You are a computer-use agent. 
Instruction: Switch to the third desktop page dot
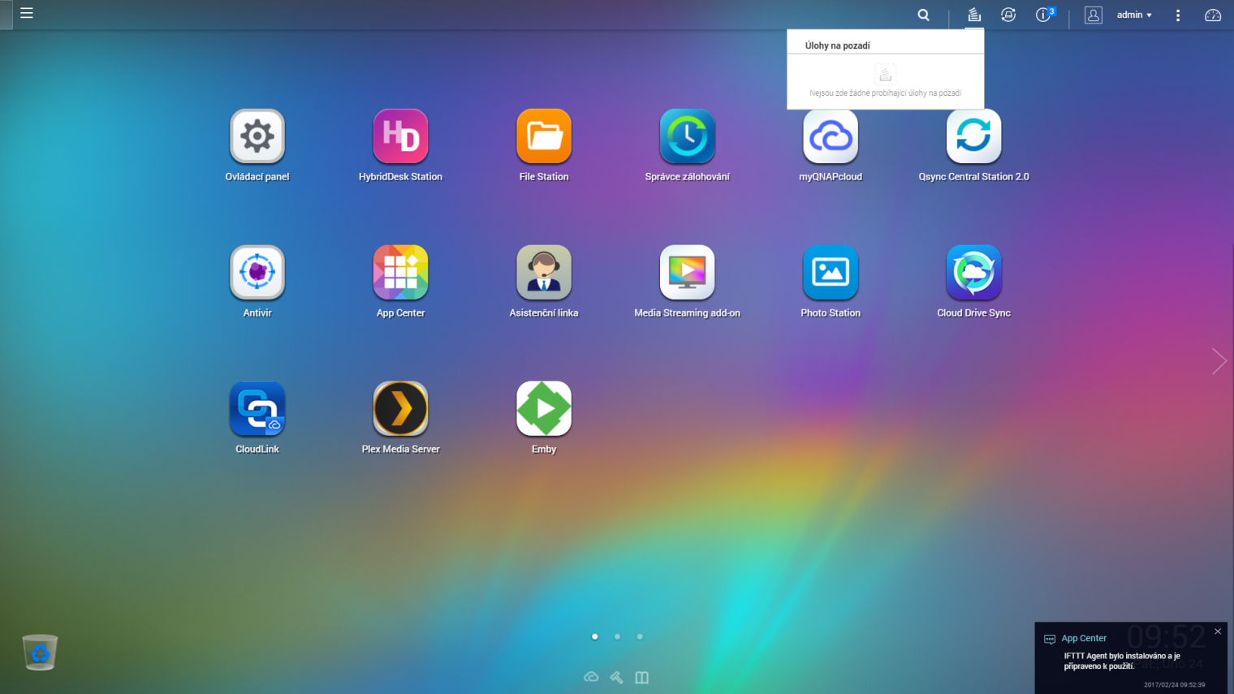(x=640, y=636)
